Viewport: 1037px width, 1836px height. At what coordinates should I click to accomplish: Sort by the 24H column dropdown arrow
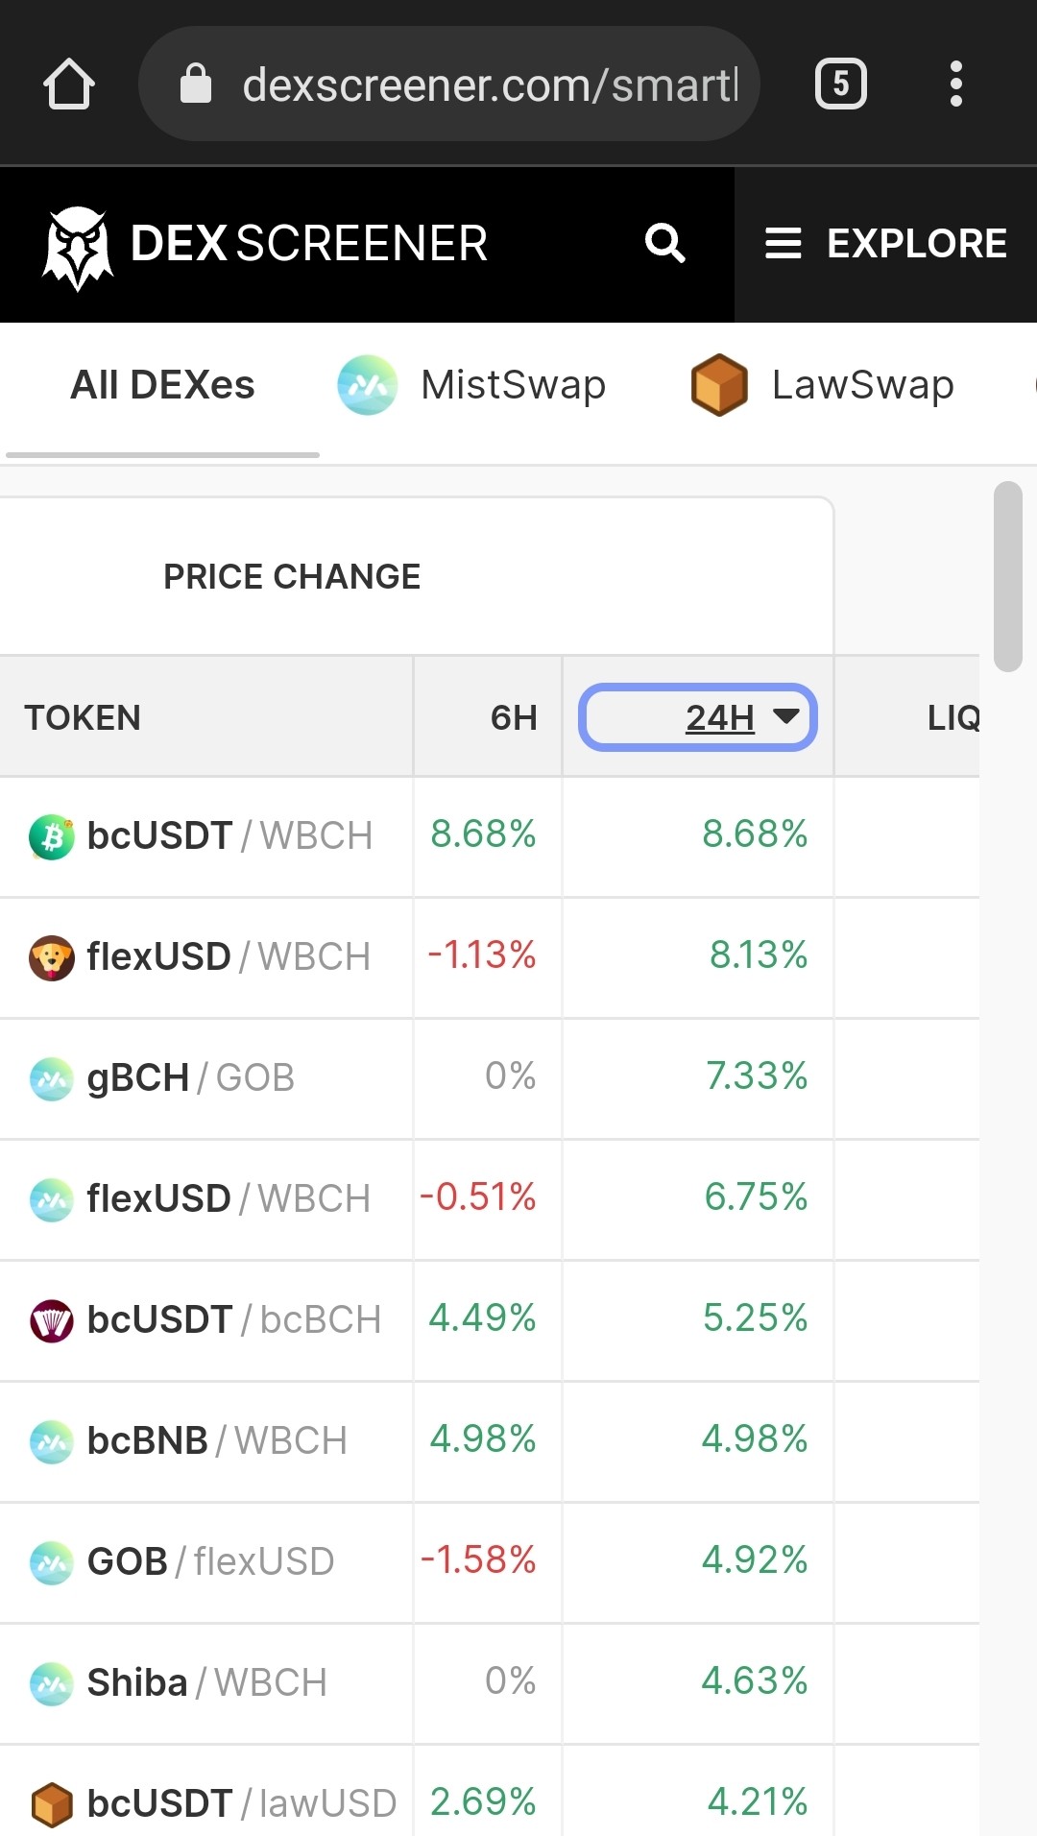coord(786,716)
